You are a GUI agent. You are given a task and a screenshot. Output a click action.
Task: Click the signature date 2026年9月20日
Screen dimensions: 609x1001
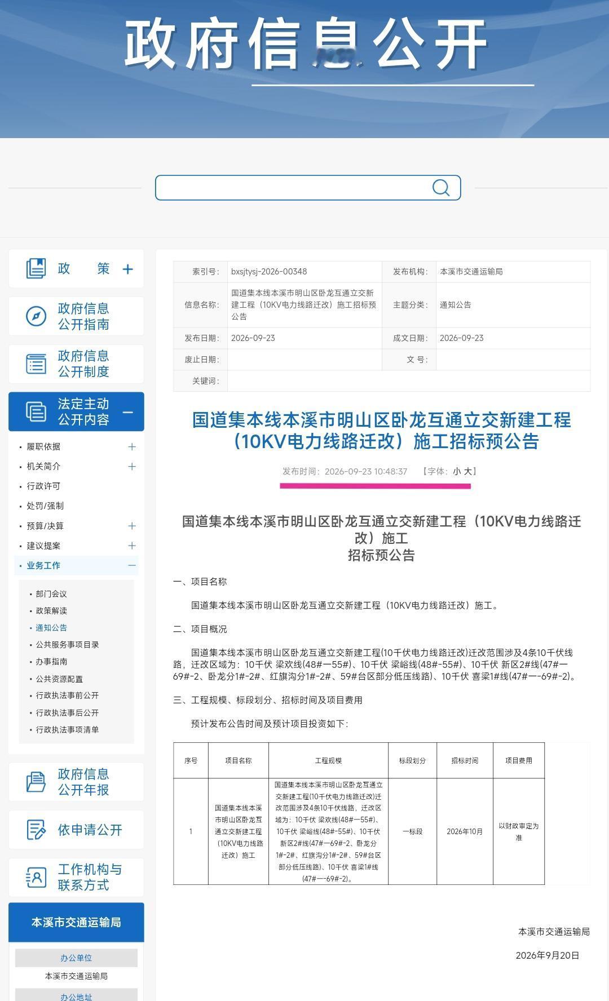[548, 955]
